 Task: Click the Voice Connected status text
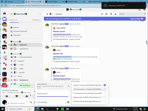(x=11, y=90)
